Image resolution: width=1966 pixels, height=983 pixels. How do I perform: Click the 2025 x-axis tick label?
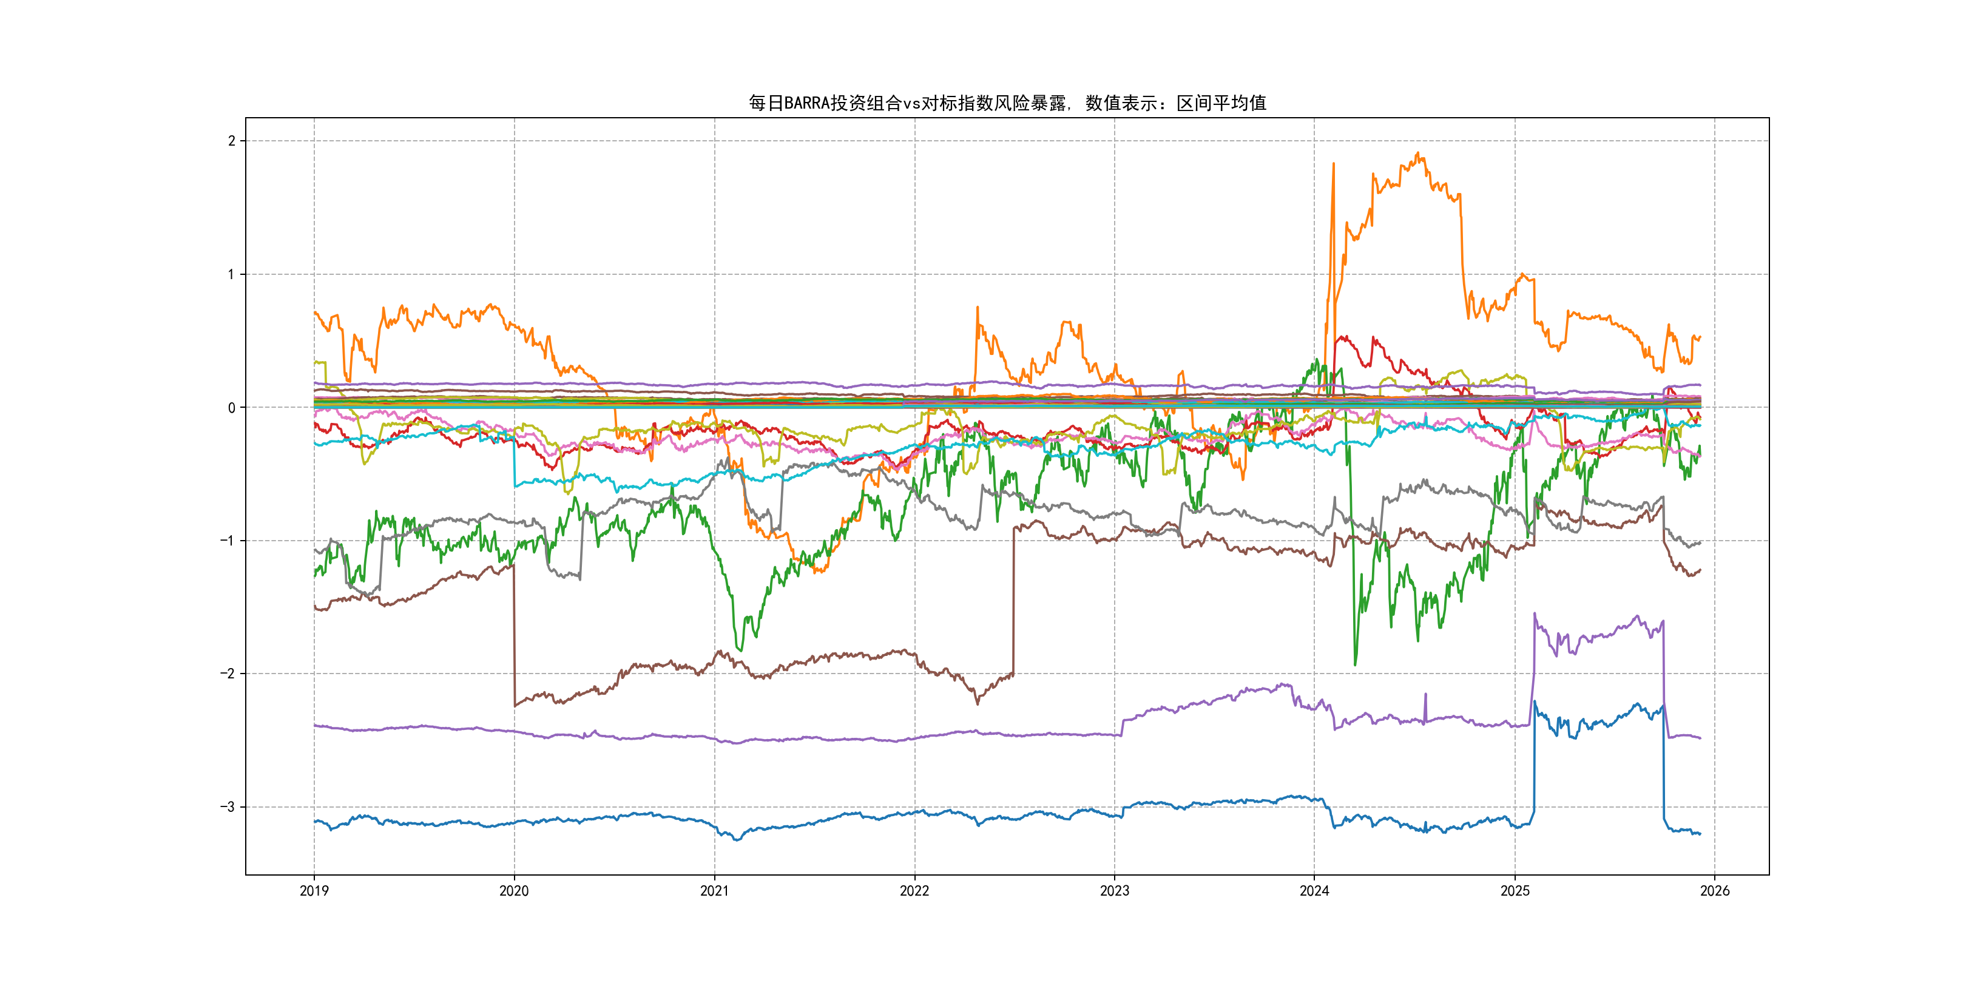coord(1515,891)
